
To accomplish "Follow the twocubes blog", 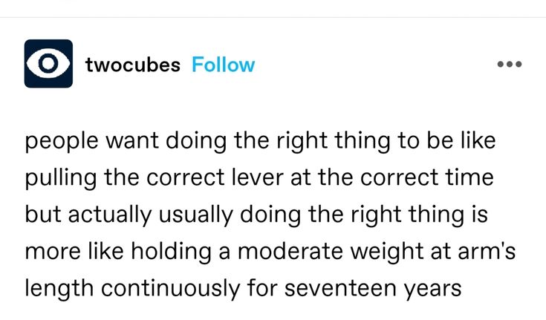I will [x=223, y=65].
